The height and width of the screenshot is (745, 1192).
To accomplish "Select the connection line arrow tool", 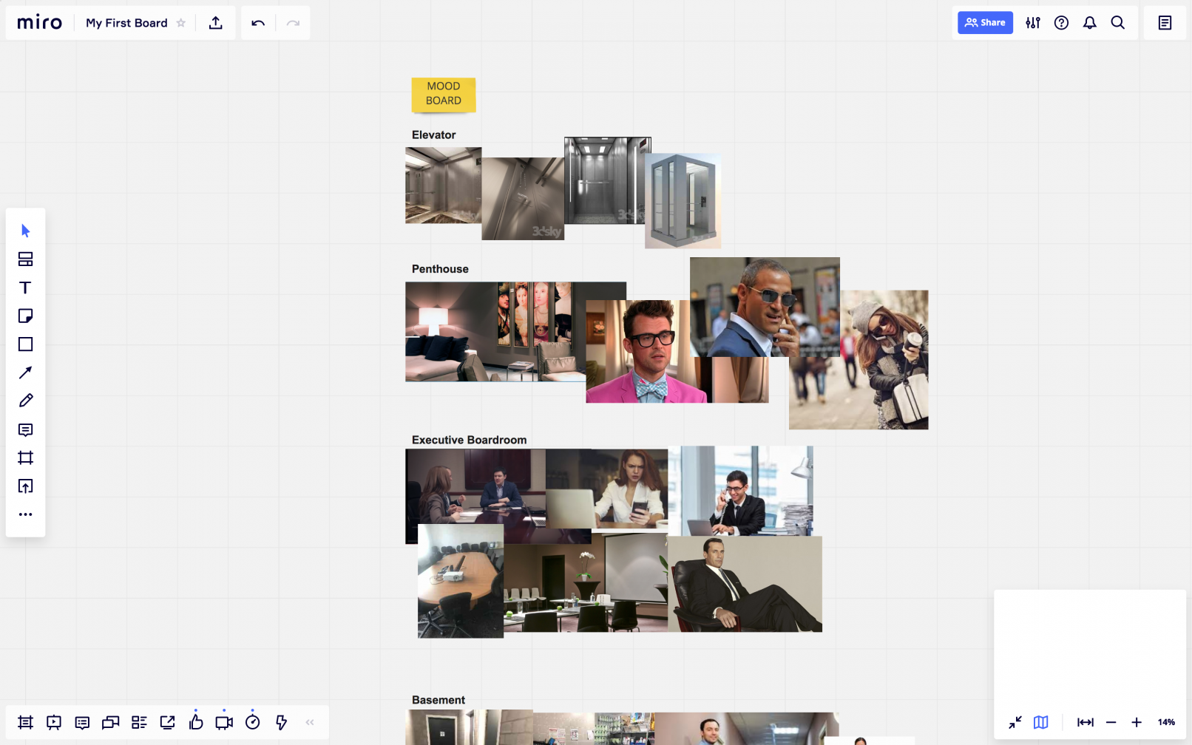I will (25, 372).
